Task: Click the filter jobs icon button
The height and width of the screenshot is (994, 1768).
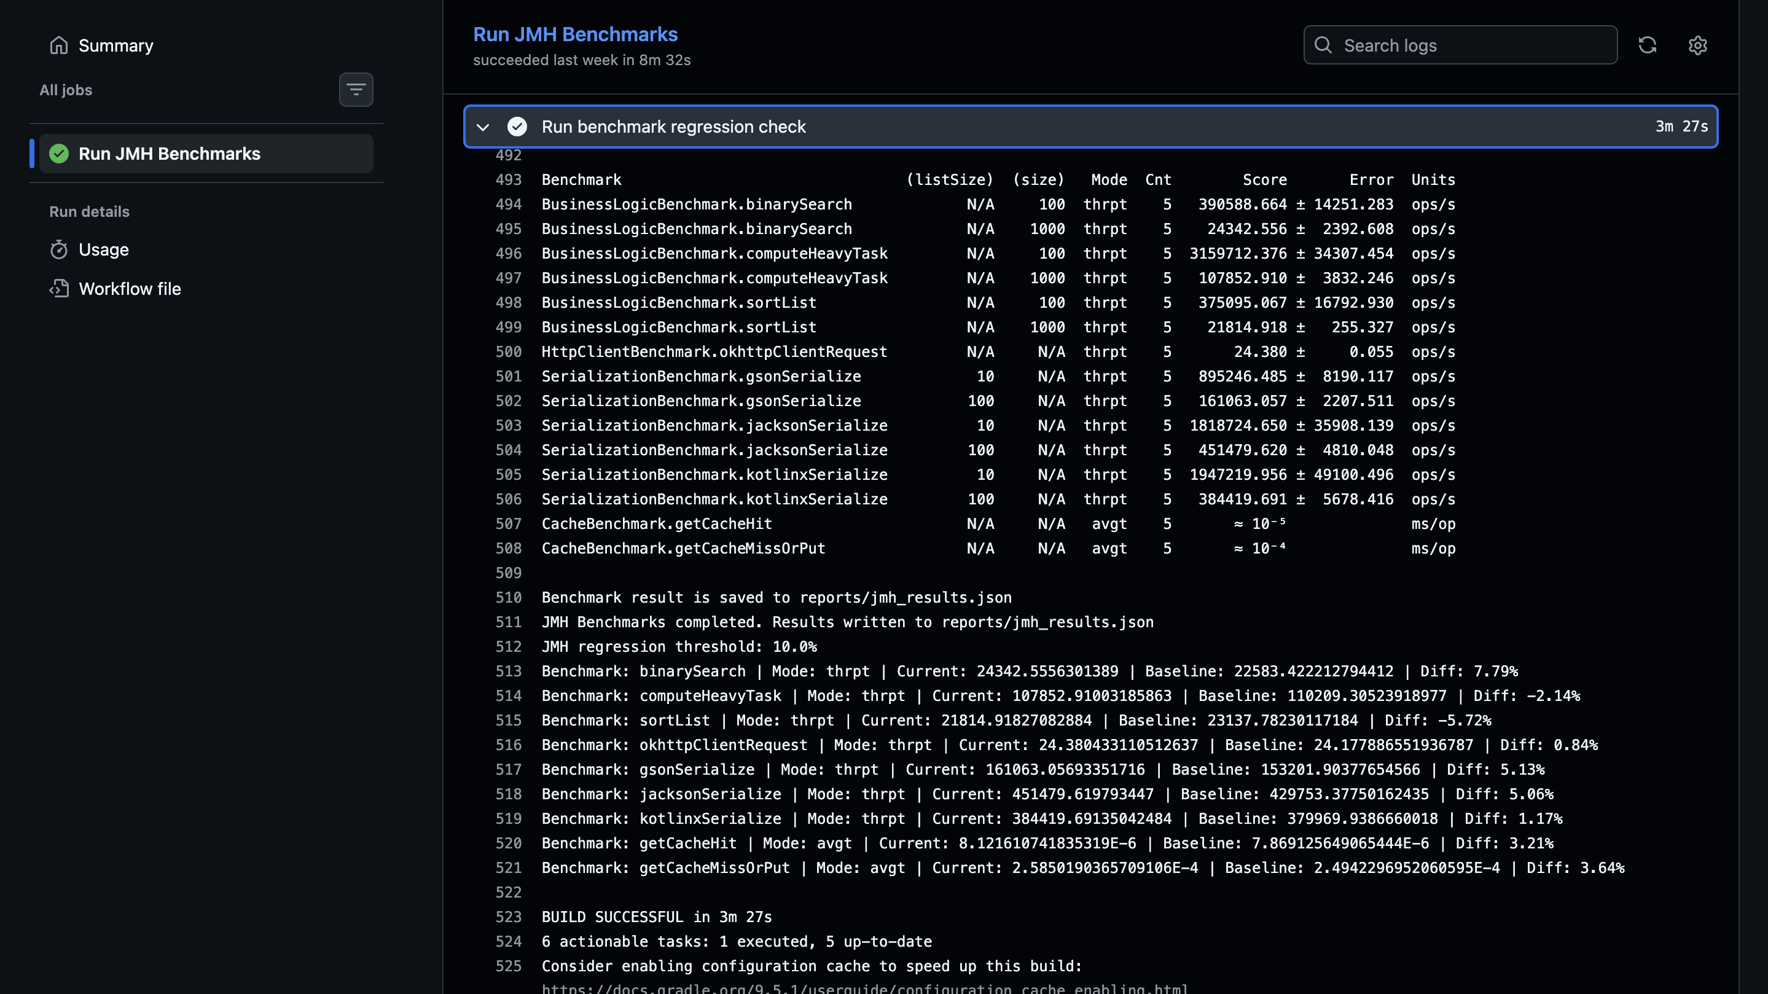Action: (356, 90)
